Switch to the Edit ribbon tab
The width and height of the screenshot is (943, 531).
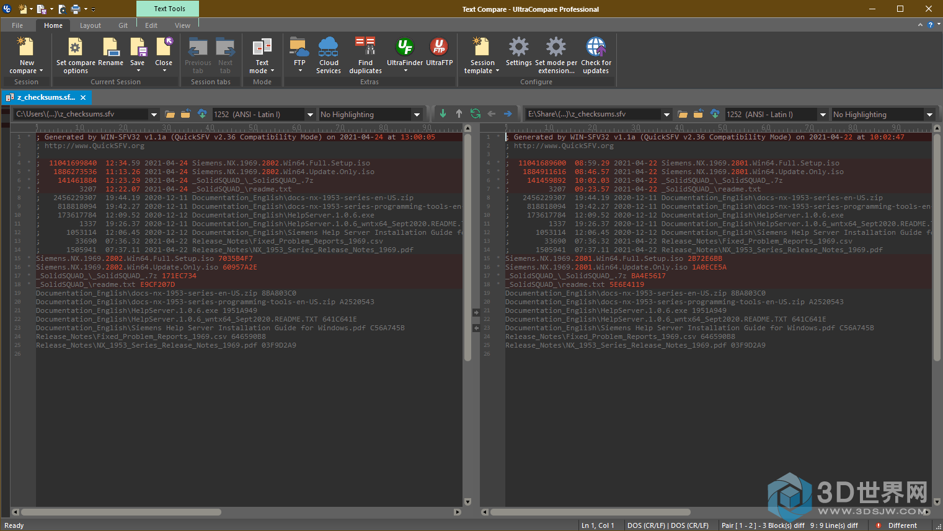pyautogui.click(x=151, y=25)
